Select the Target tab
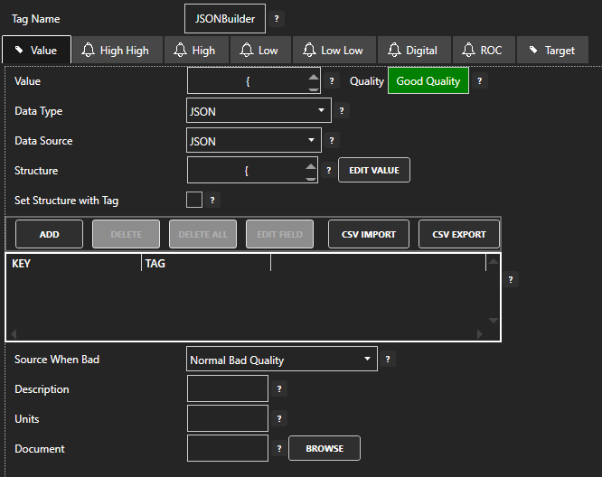 (x=551, y=51)
